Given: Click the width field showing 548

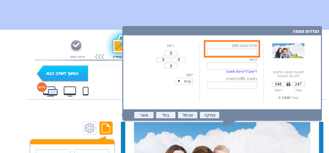Looking at the screenshot, I should pyautogui.click(x=278, y=84).
